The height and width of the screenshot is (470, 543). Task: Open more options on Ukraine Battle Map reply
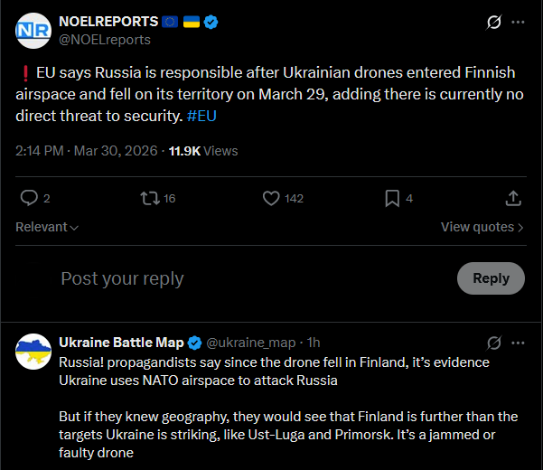518,343
